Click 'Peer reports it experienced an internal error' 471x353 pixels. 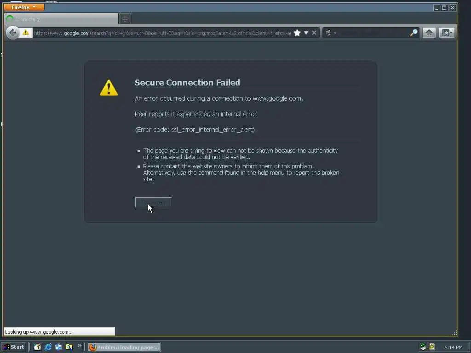[x=196, y=114]
